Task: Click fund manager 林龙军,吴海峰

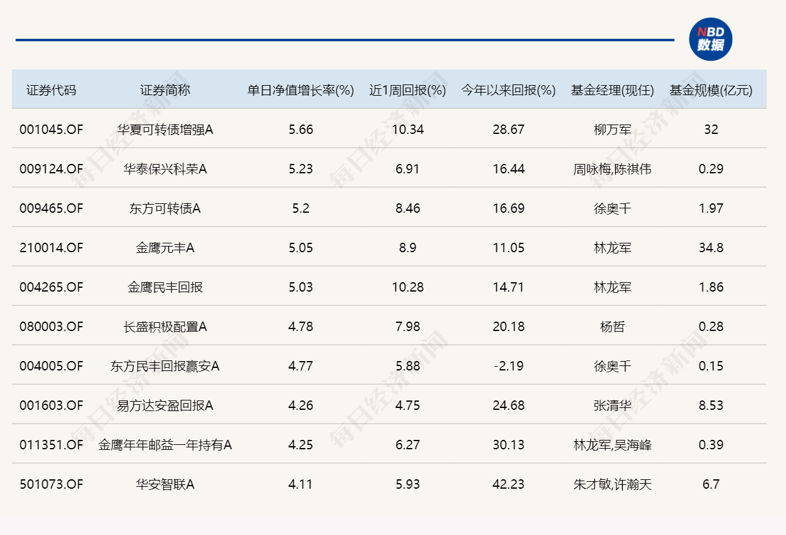Action: click(x=613, y=445)
